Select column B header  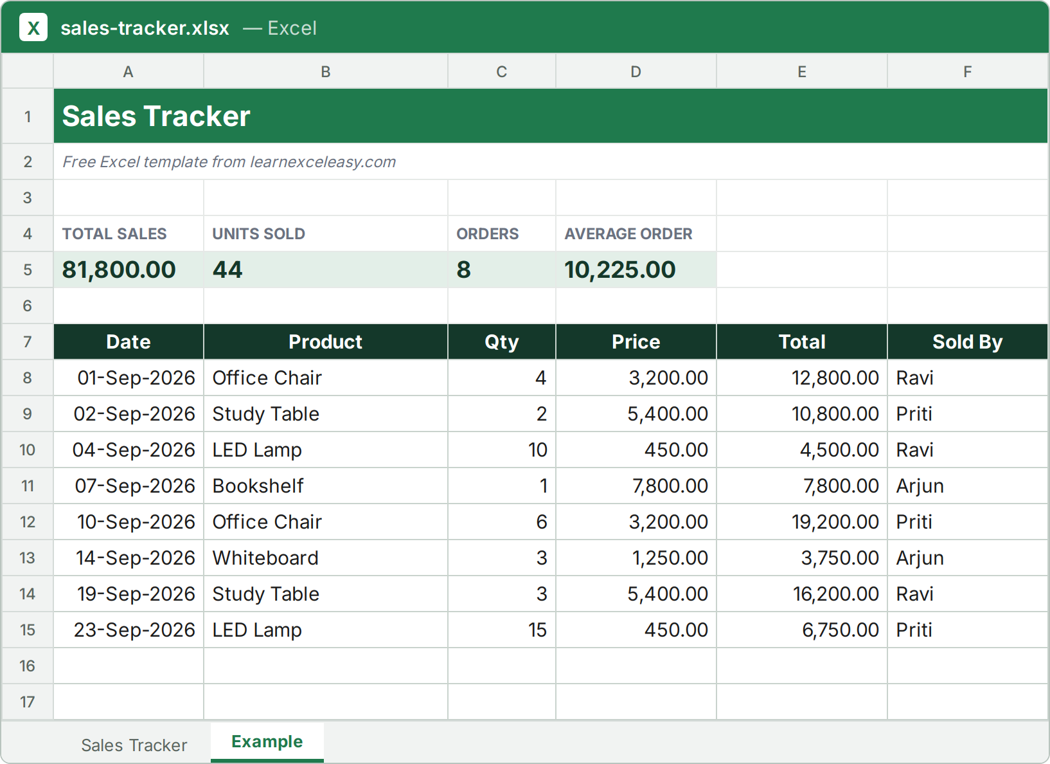[326, 71]
